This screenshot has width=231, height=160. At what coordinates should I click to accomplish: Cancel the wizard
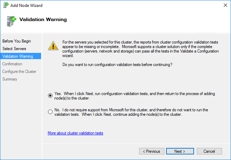(x=209, y=151)
